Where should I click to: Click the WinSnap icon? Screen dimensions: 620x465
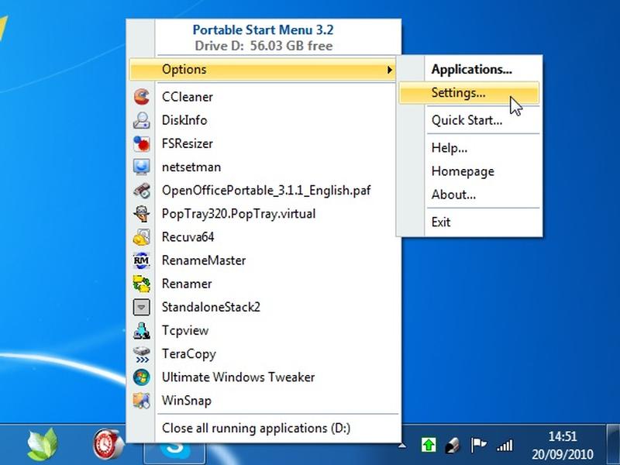142,401
